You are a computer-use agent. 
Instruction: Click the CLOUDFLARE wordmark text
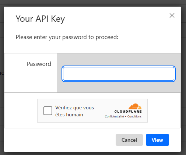[128, 112]
